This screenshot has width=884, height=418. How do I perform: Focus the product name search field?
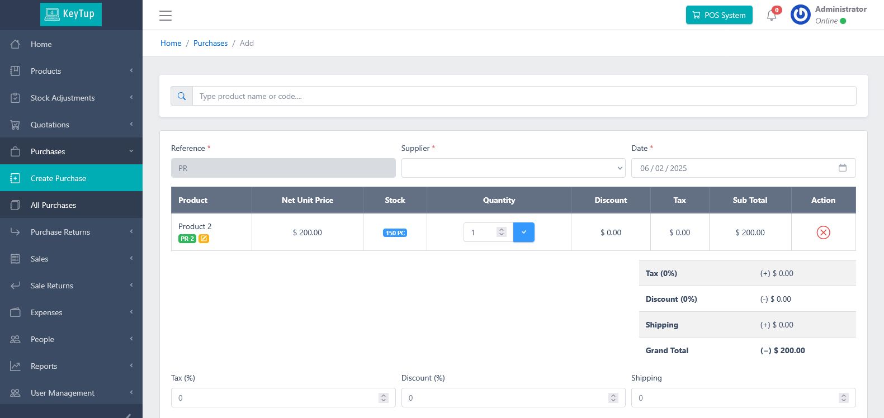pyautogui.click(x=524, y=96)
